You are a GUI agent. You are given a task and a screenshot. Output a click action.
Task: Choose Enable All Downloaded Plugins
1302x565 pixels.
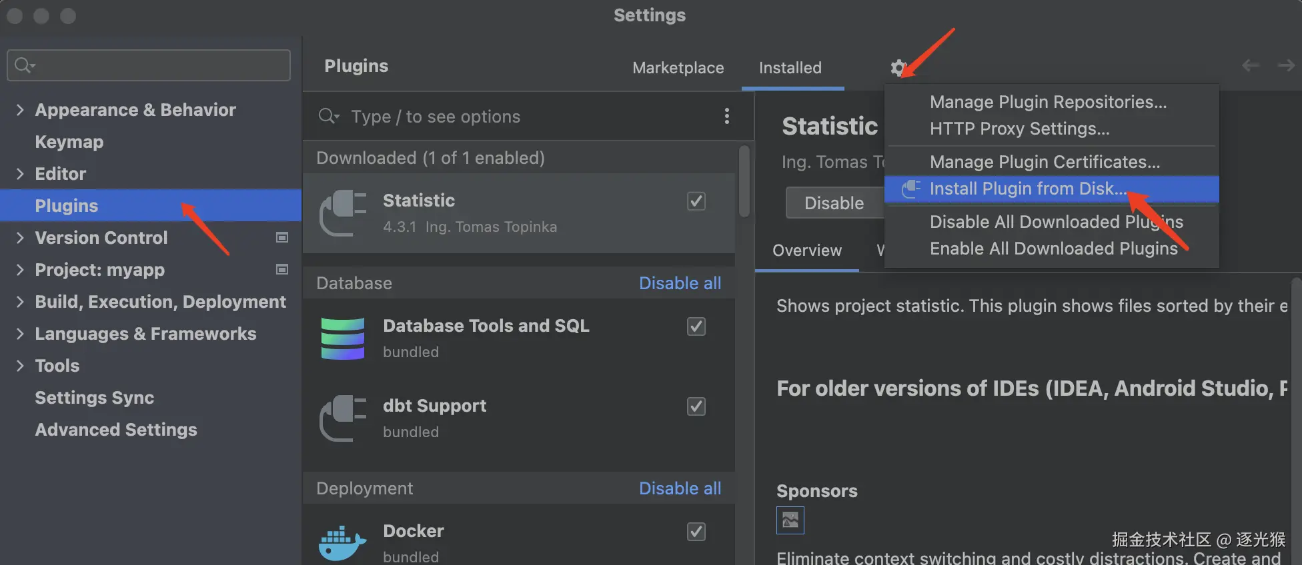coord(1051,249)
